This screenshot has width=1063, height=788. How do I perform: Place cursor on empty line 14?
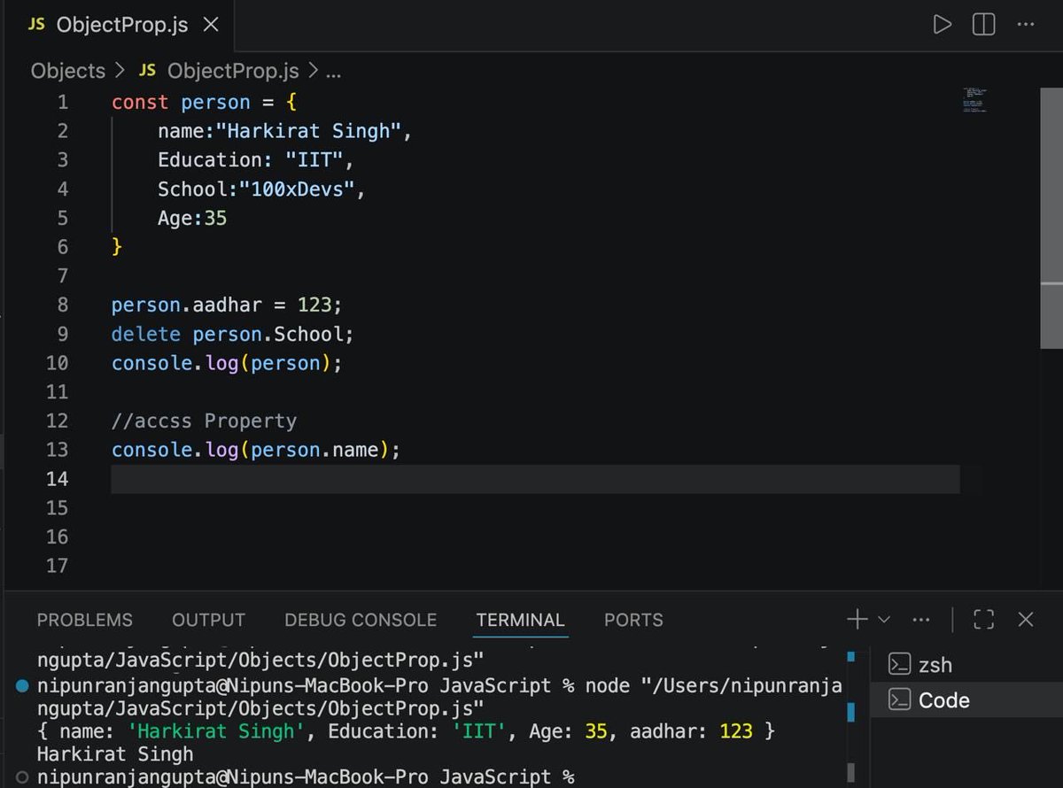(535, 479)
